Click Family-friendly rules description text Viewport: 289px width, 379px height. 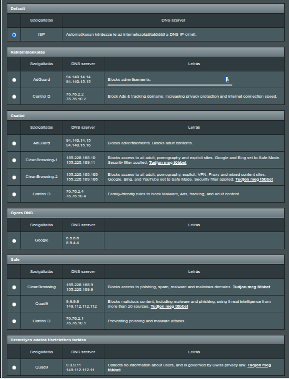coord(174,194)
